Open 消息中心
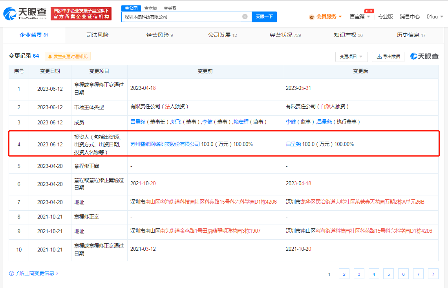The image size is (448, 288). click(x=410, y=16)
